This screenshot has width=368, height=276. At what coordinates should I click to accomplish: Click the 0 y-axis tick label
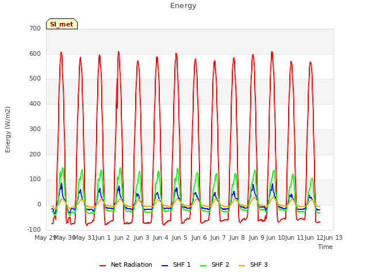point(39,205)
